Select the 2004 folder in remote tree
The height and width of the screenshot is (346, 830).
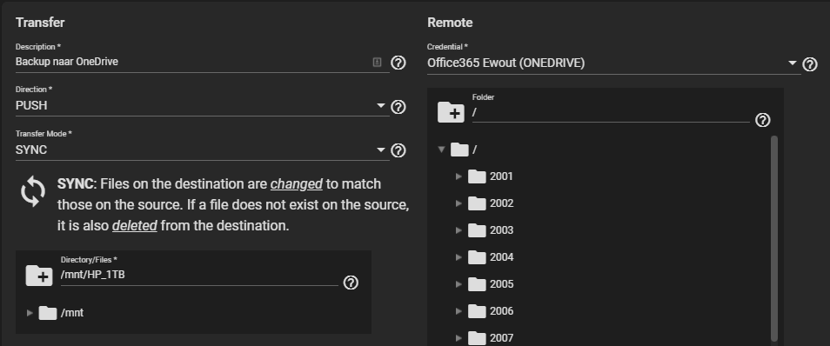[501, 257]
